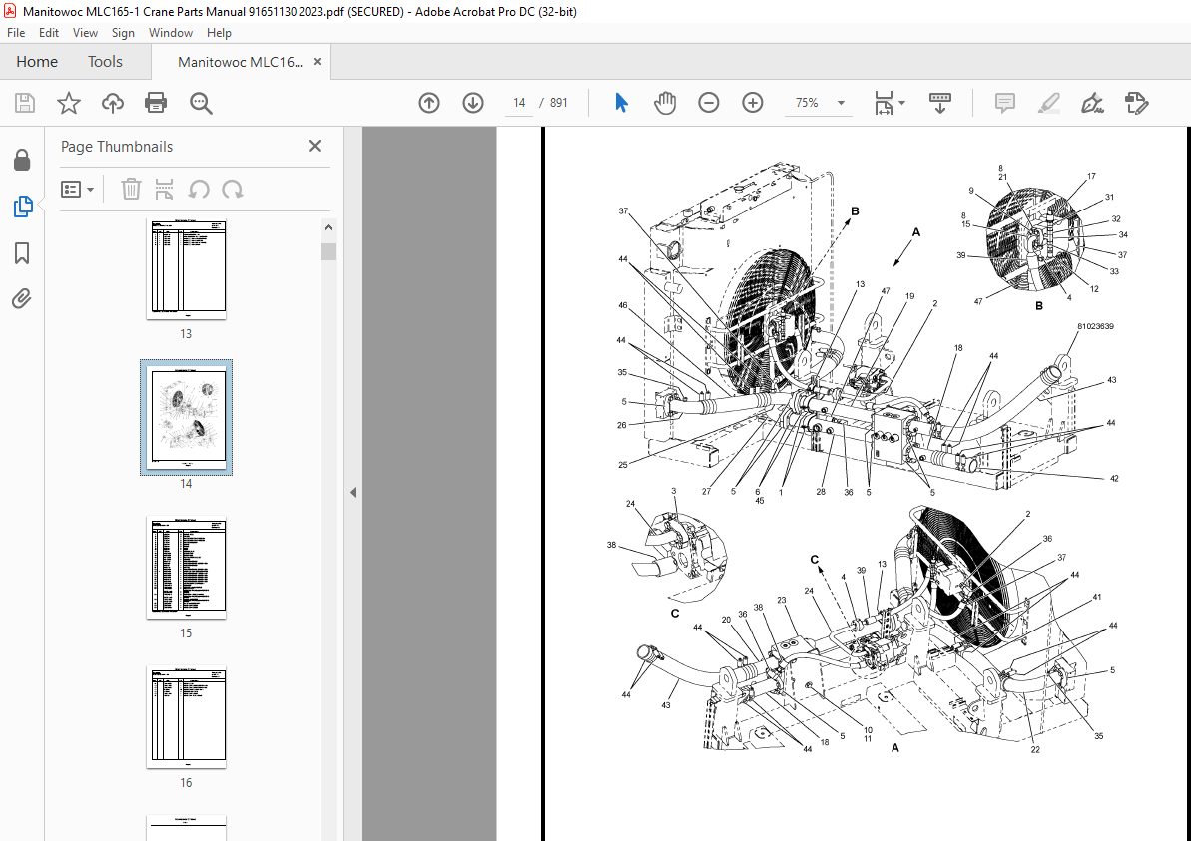1191x841 pixels.
Task: Zoom out with minus button
Action: [x=709, y=103]
